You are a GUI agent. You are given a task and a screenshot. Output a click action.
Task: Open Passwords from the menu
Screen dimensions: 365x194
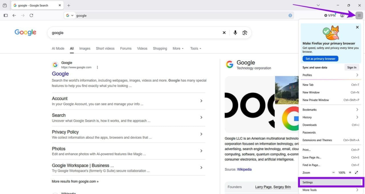tap(330, 133)
